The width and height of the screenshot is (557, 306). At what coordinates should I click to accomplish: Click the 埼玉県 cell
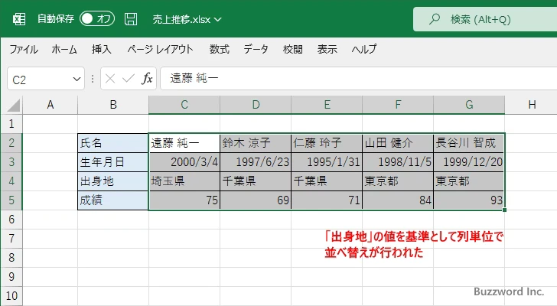[x=184, y=181]
